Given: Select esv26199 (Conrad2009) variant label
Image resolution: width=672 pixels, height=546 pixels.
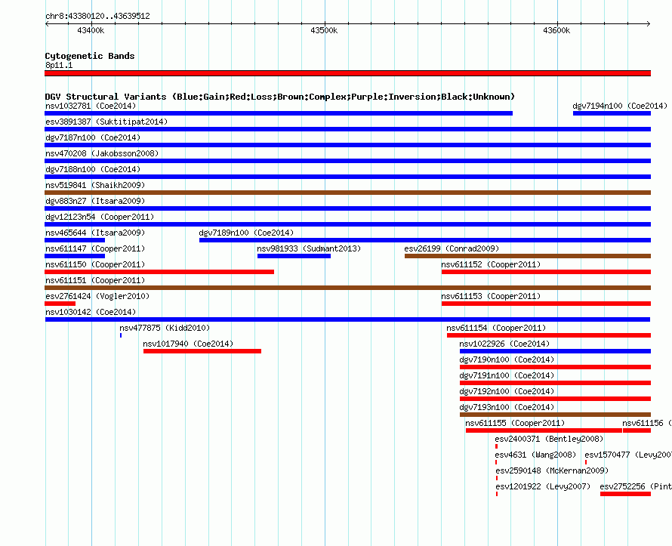Looking at the screenshot, I should tap(452, 248).
